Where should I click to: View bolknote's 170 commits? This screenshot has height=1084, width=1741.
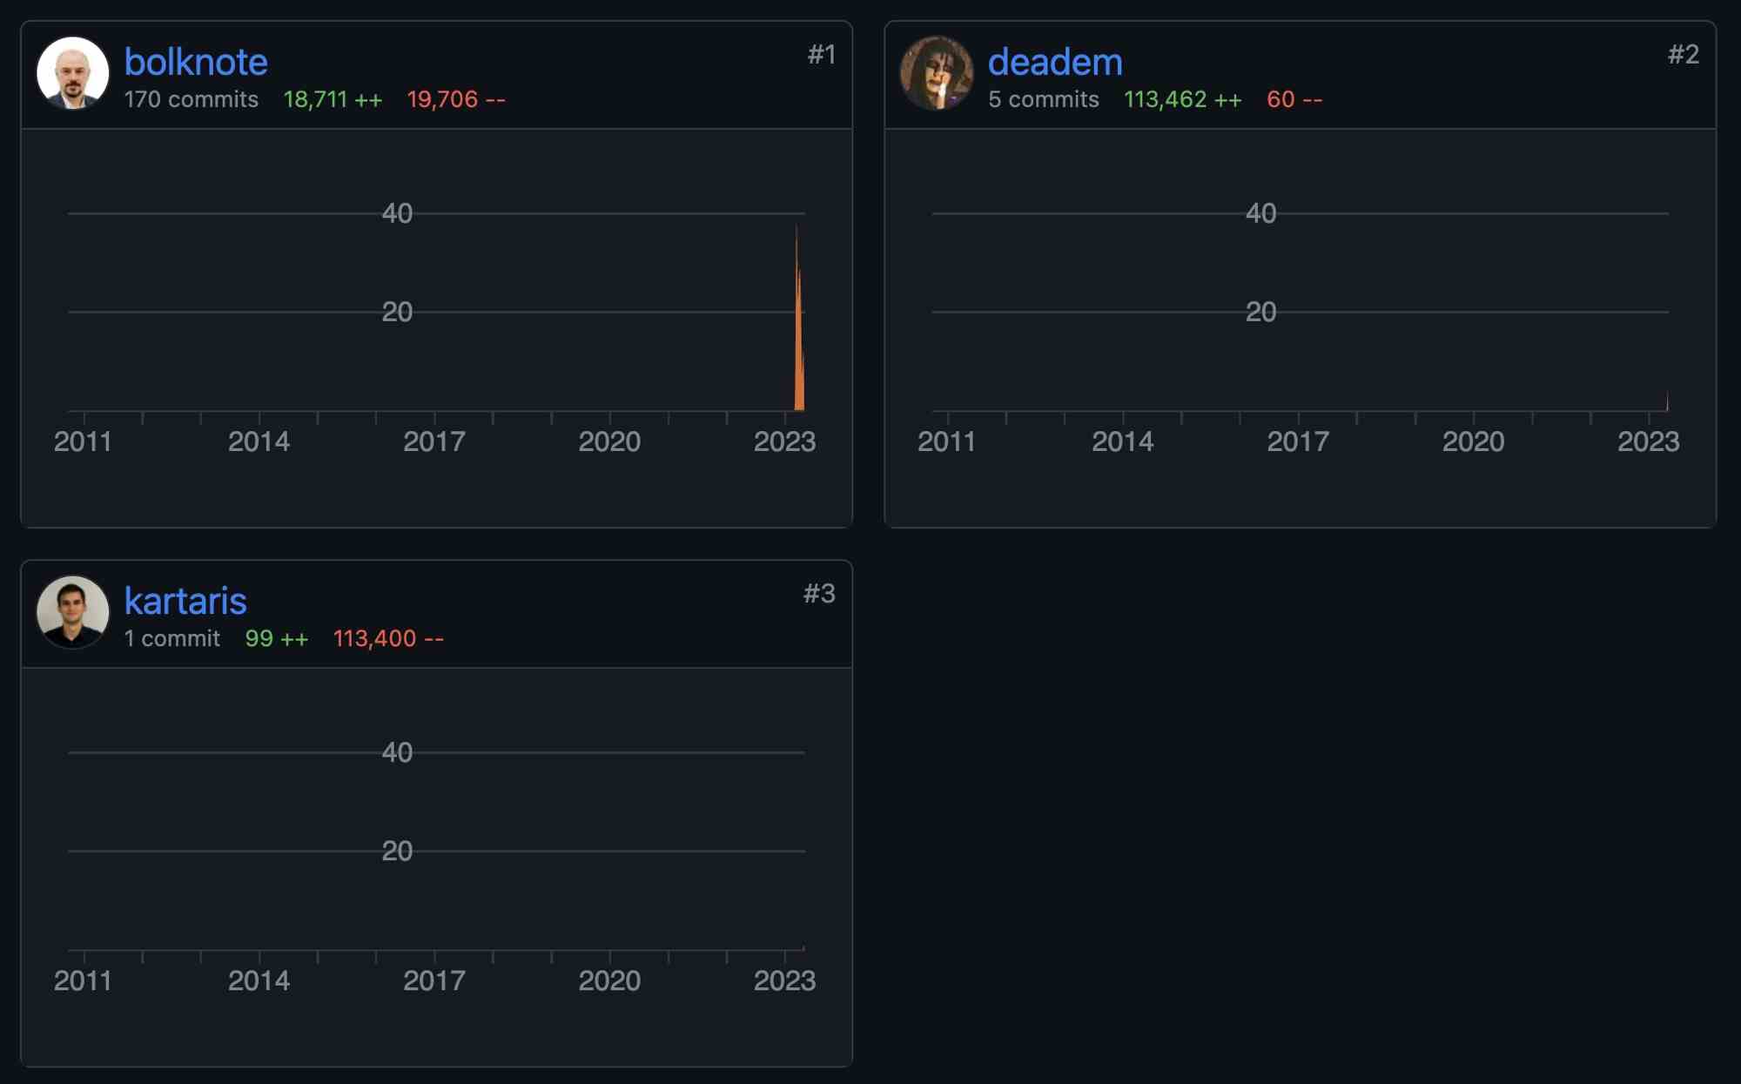click(191, 99)
